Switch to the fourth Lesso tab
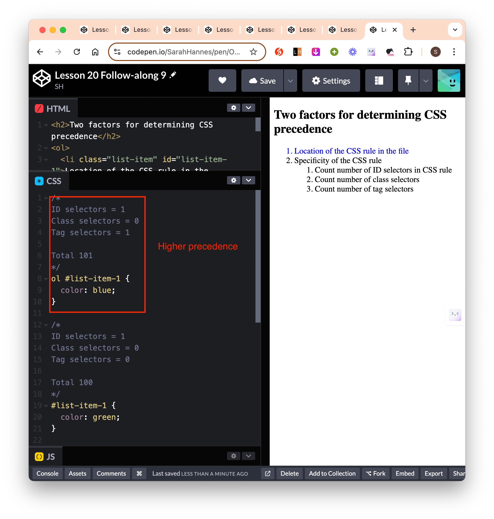This screenshot has width=494, height=519. pos(219,30)
